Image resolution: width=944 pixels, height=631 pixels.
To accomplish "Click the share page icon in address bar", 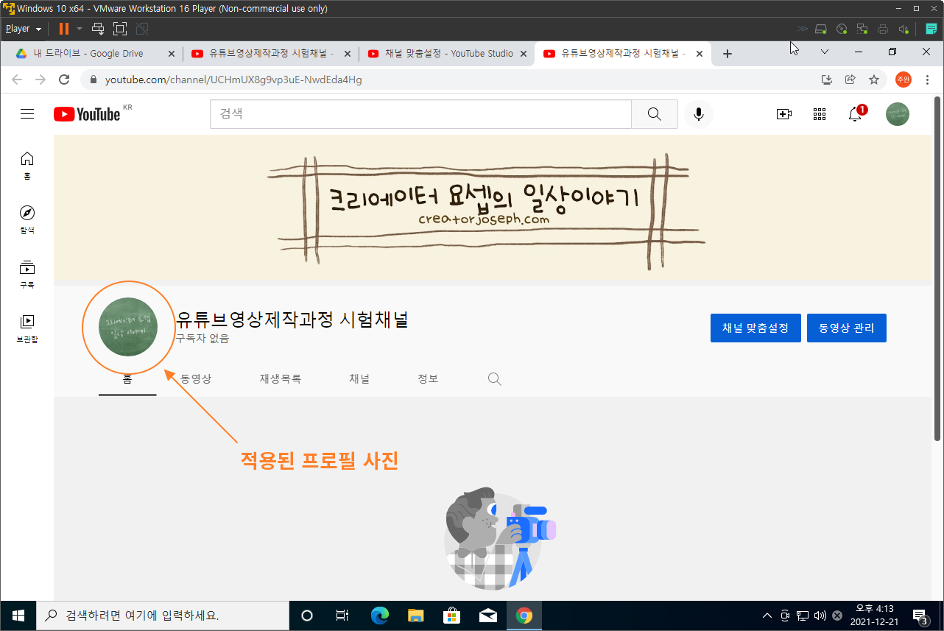I will (850, 80).
